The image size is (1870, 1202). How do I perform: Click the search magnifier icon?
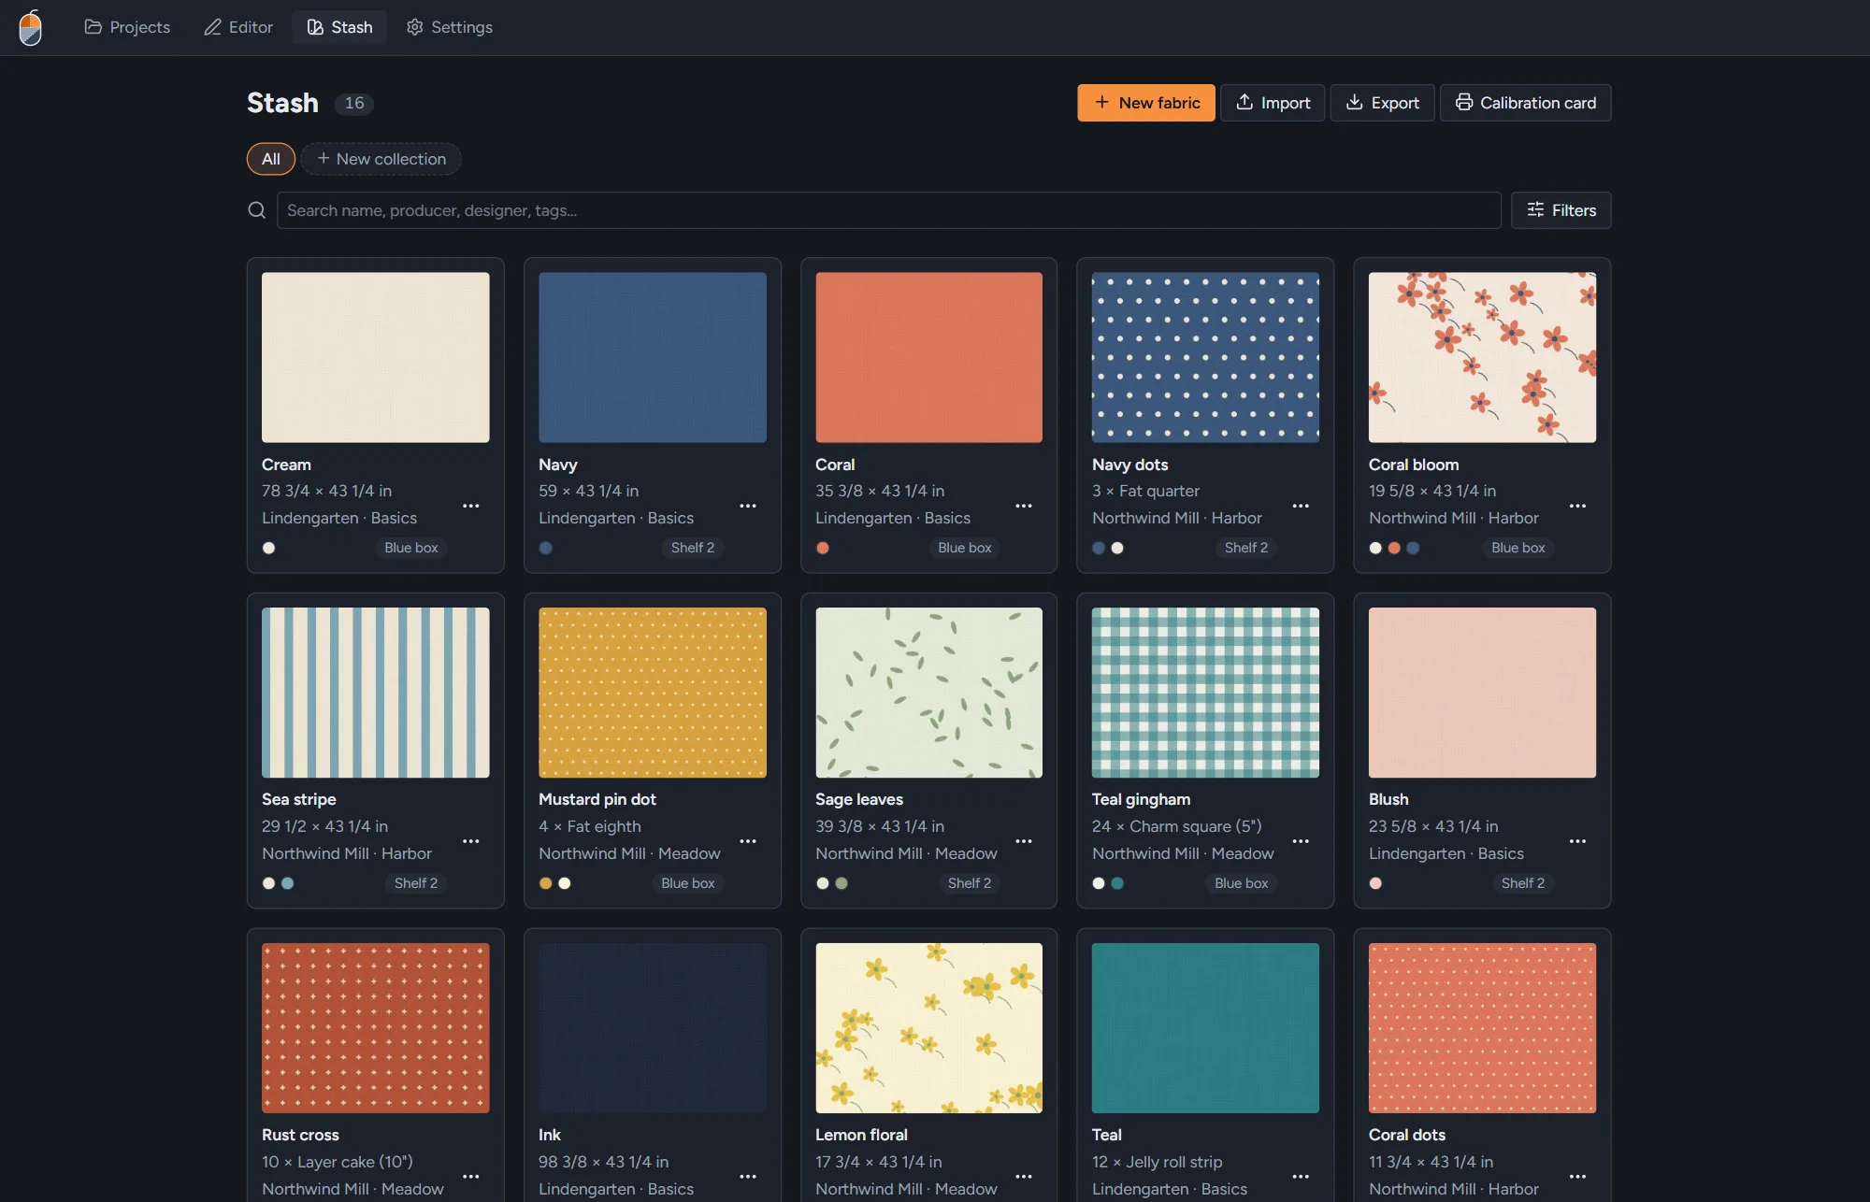point(256,210)
